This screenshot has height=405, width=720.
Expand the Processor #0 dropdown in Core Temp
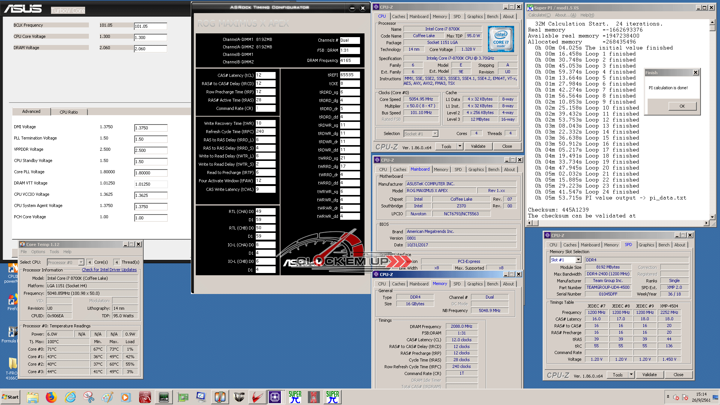(81, 262)
